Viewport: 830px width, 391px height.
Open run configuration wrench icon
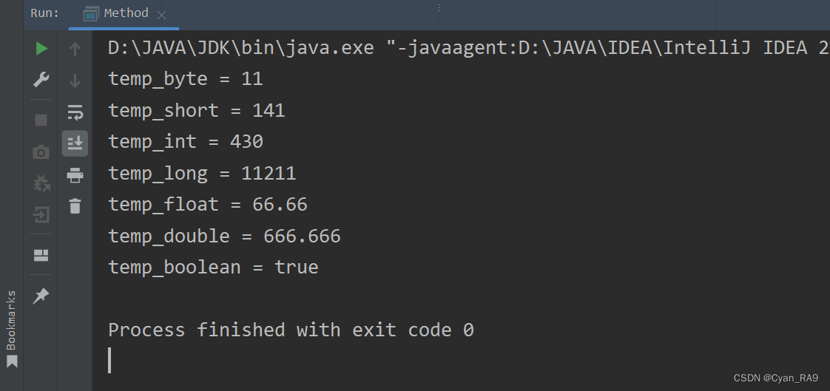coord(41,80)
